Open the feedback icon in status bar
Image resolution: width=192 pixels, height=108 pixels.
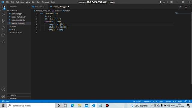(x=185, y=101)
